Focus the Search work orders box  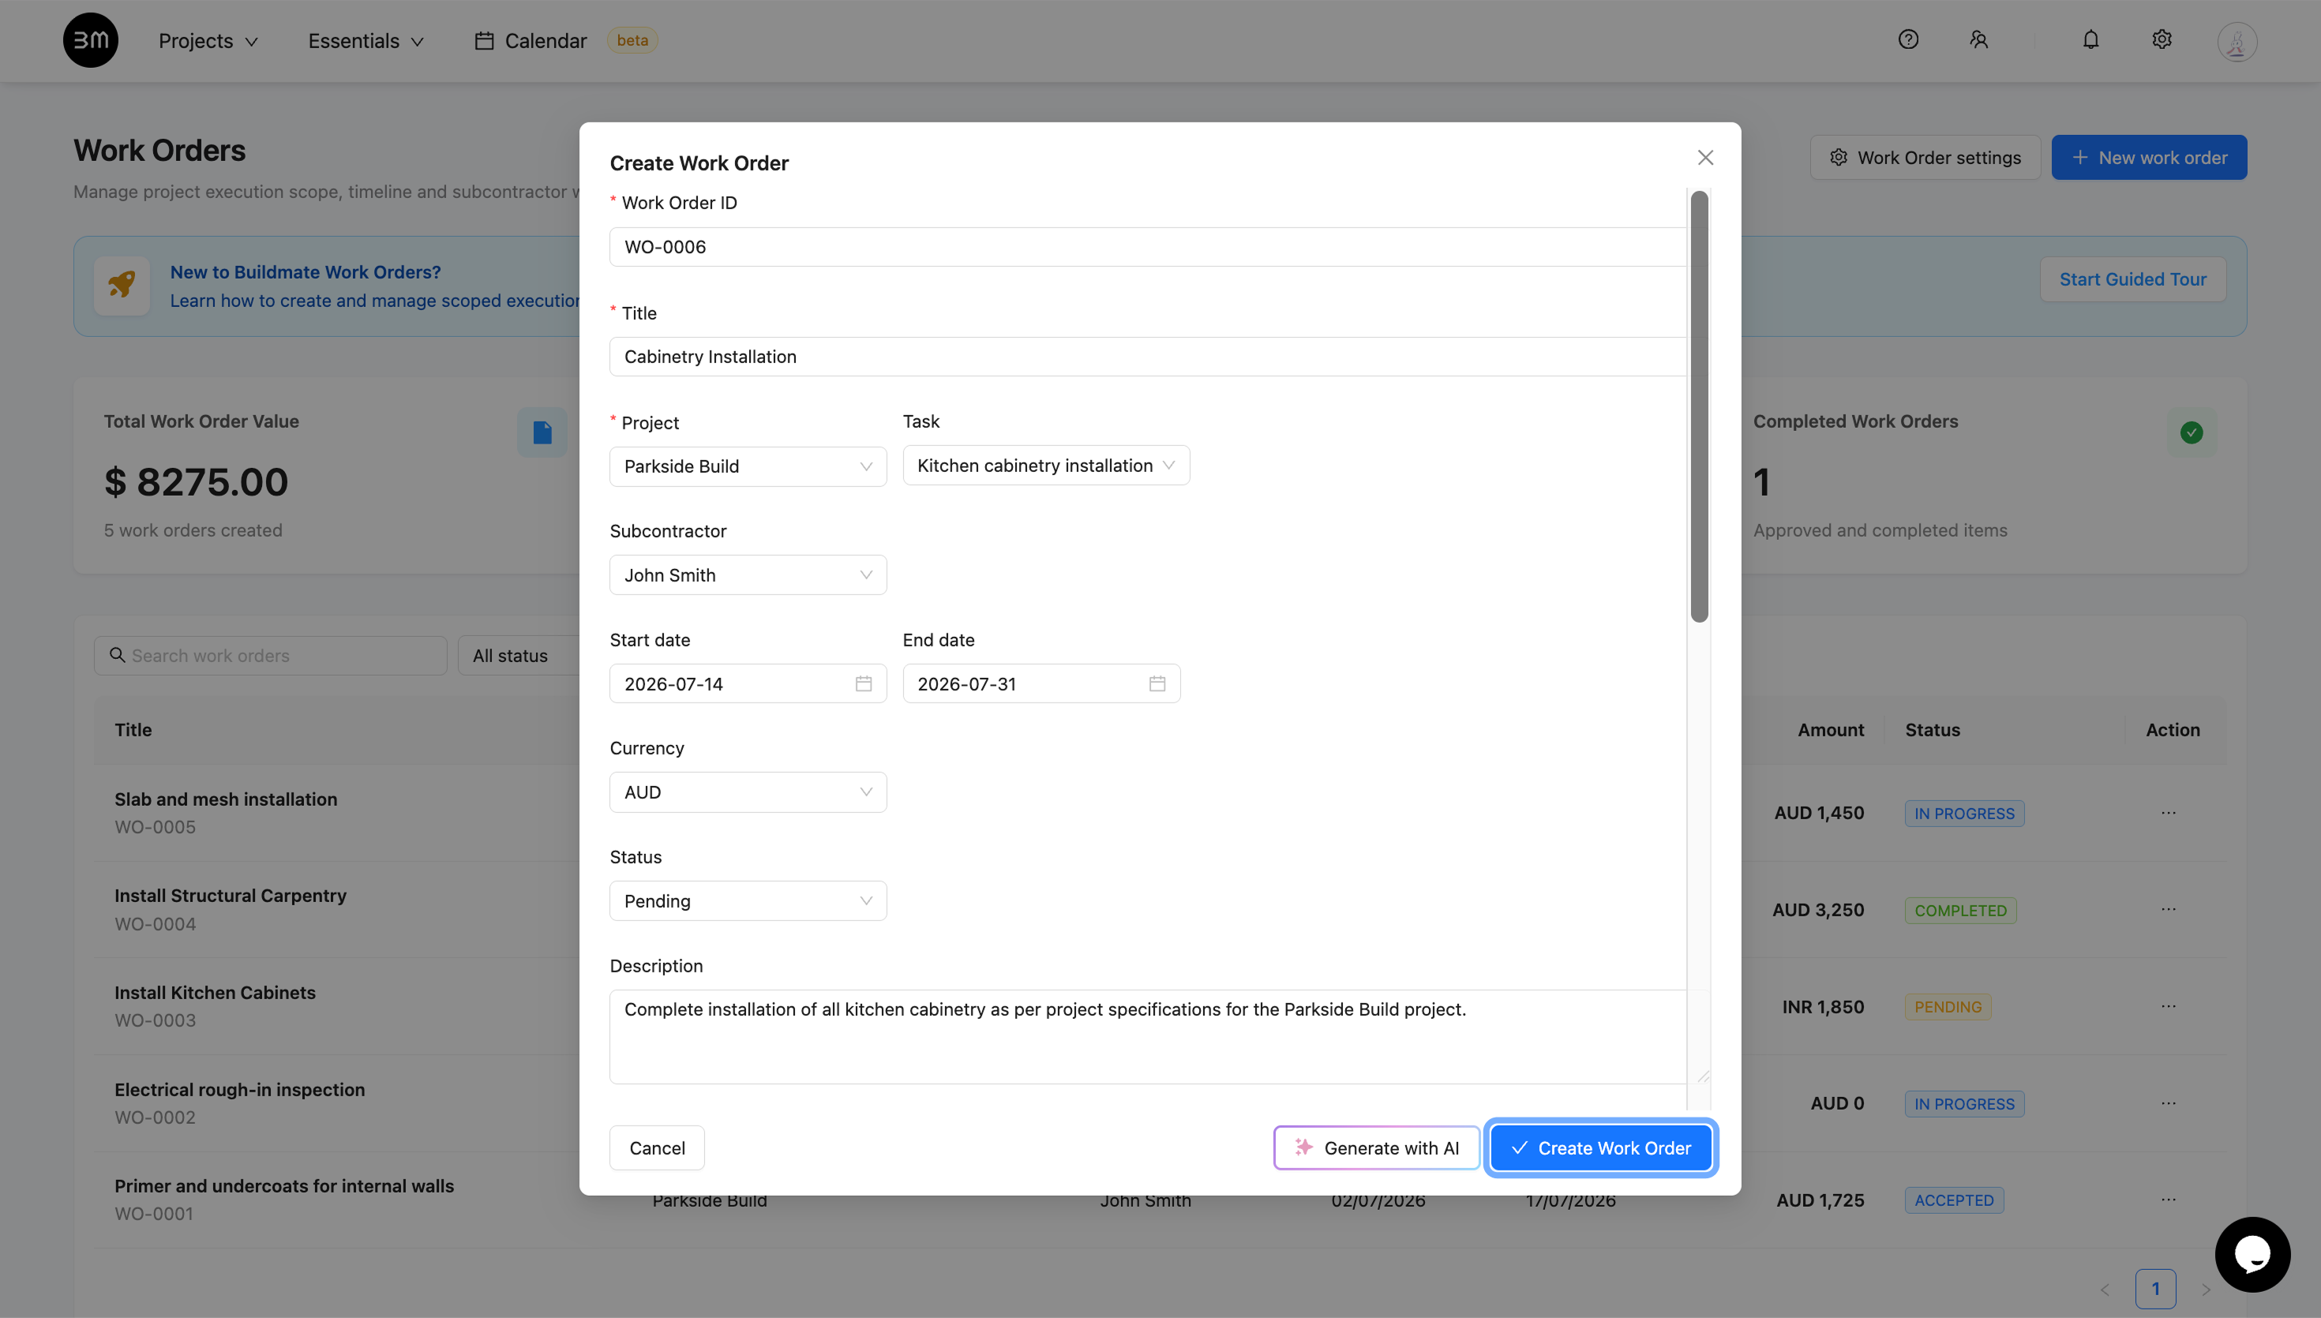click(x=270, y=655)
